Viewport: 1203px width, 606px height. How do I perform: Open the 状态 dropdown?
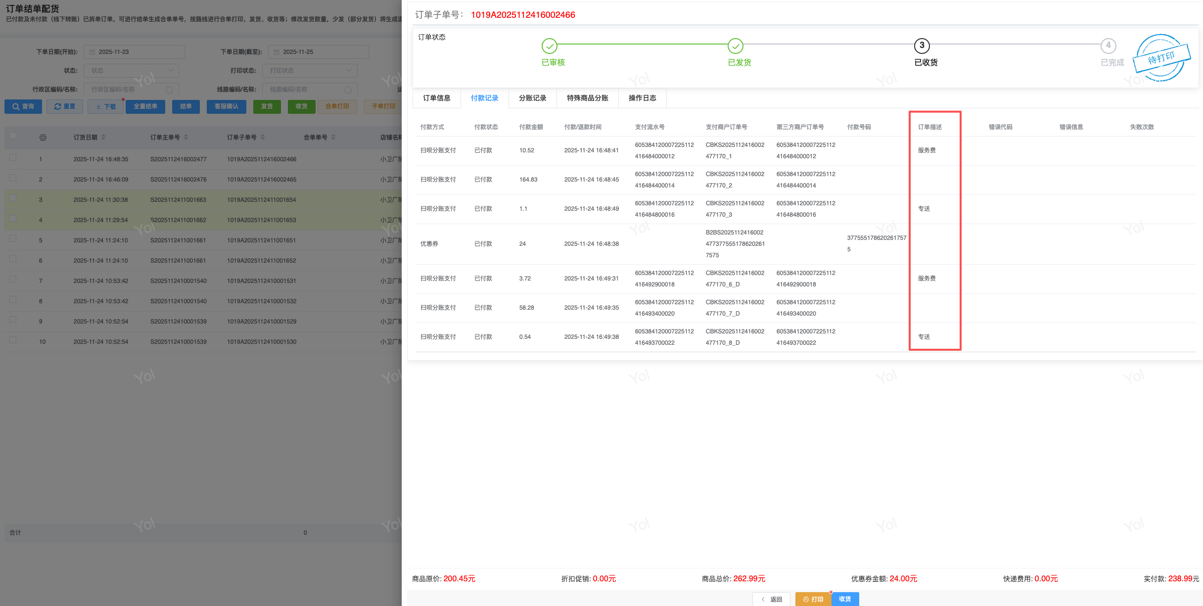(131, 71)
